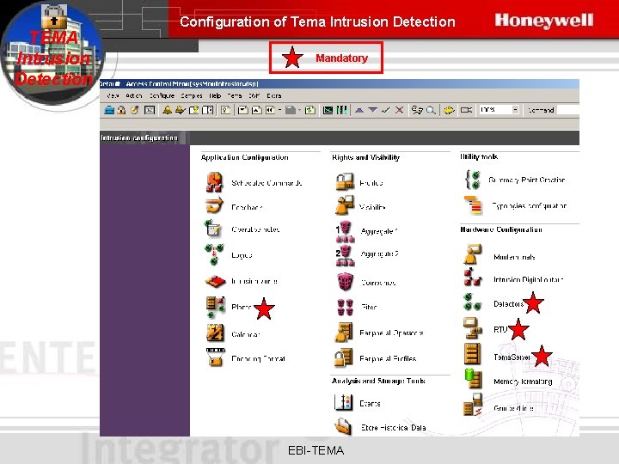The width and height of the screenshot is (619, 464).
Task: Open the Visibility icon
Action: click(344, 205)
